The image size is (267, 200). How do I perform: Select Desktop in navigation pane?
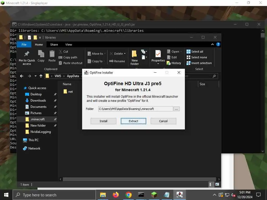[36, 94]
